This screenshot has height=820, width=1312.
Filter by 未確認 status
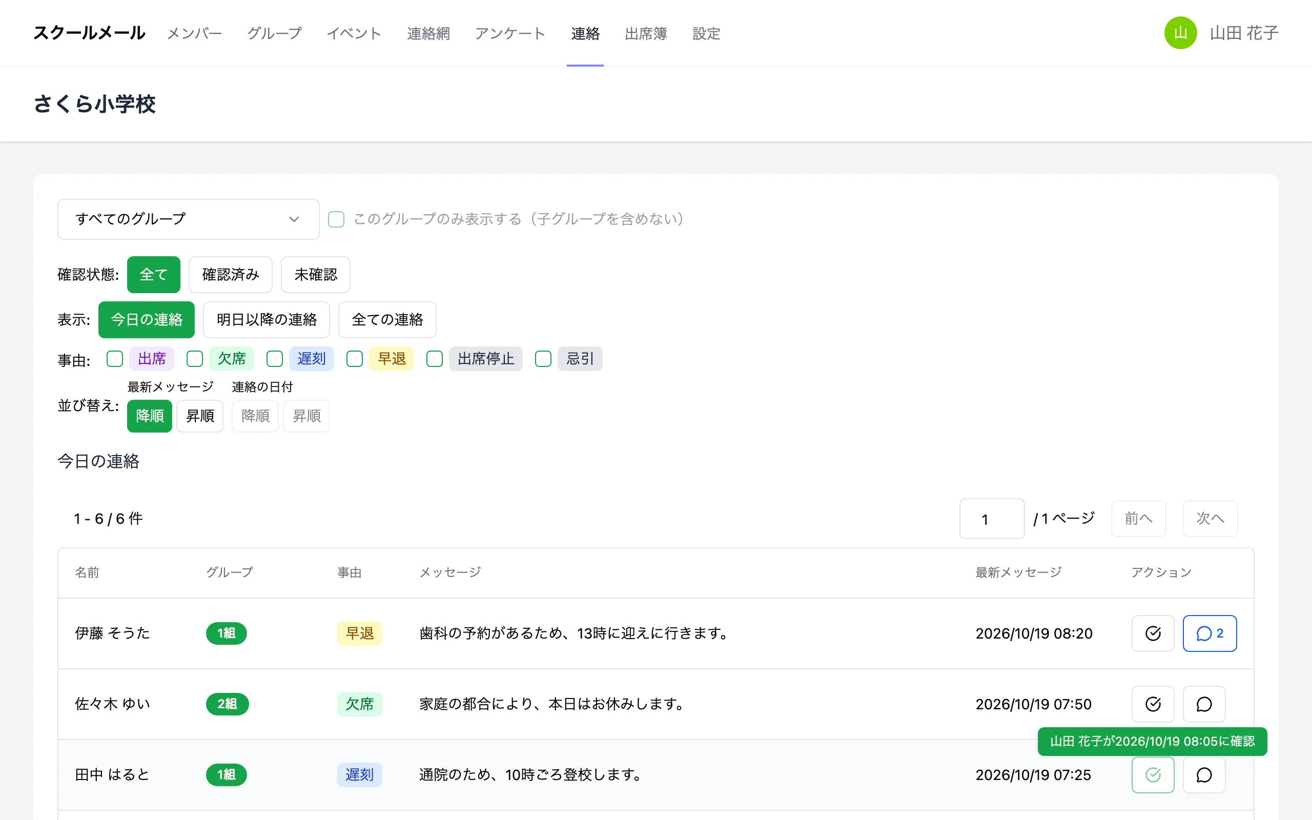pyautogui.click(x=316, y=274)
